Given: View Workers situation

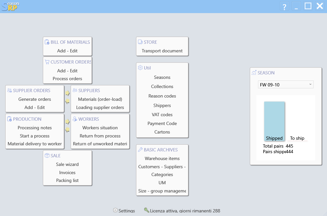Looking at the screenshot, I should [100, 128].
